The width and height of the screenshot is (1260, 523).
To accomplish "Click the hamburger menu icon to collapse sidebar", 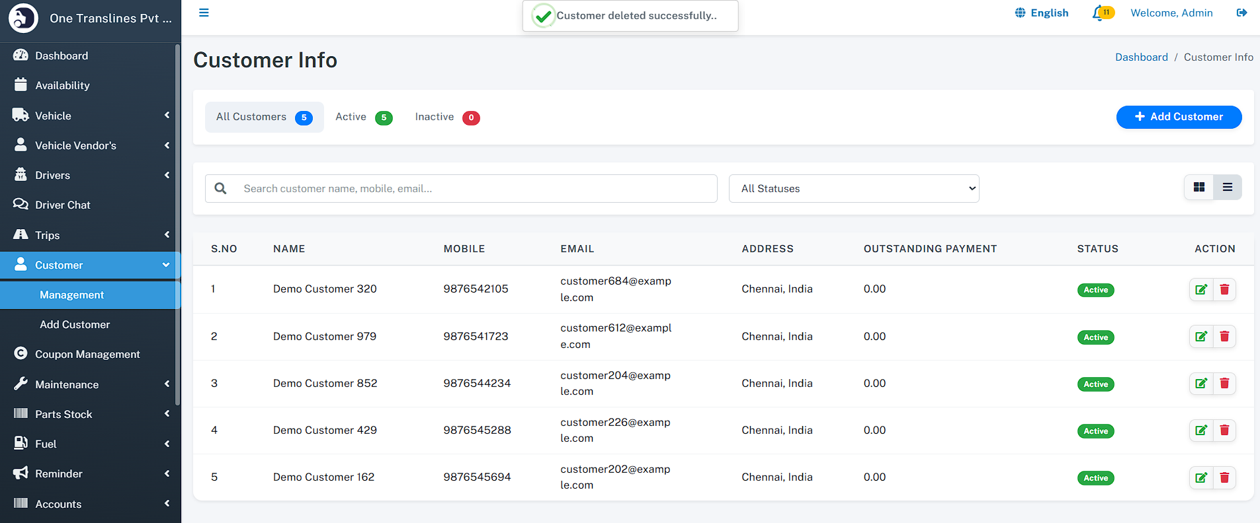I will click(x=204, y=13).
